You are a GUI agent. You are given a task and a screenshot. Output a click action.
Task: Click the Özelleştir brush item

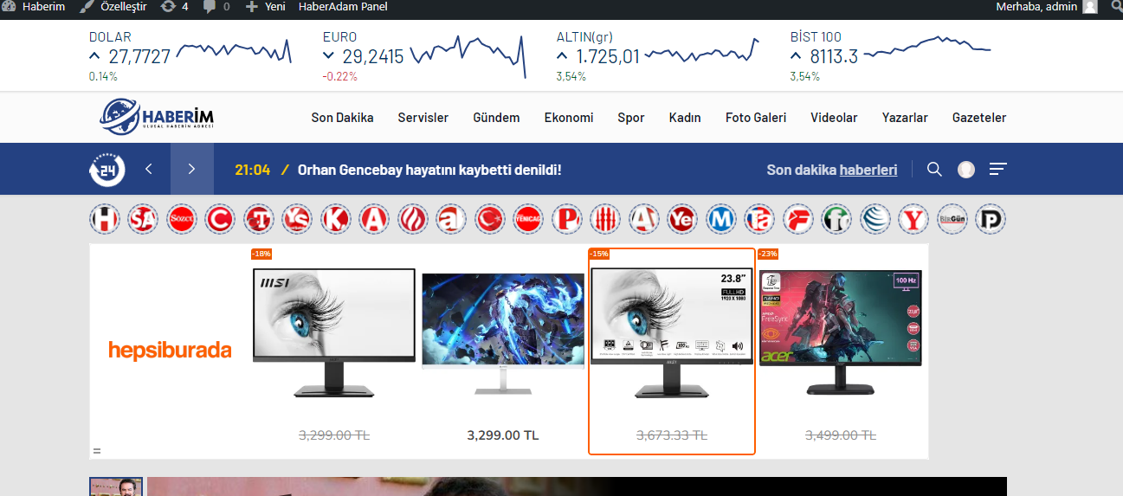pyautogui.click(x=113, y=7)
